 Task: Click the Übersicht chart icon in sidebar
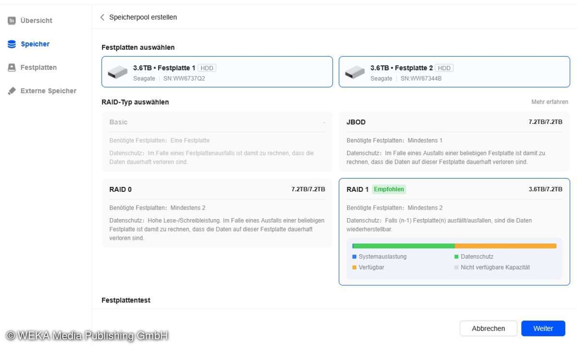(x=12, y=21)
